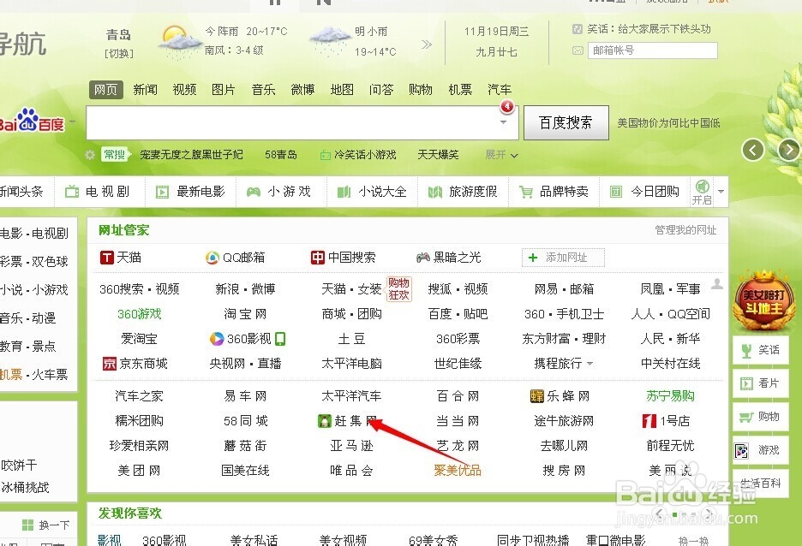
Task: Select the 网页 search tab
Action: click(x=106, y=89)
